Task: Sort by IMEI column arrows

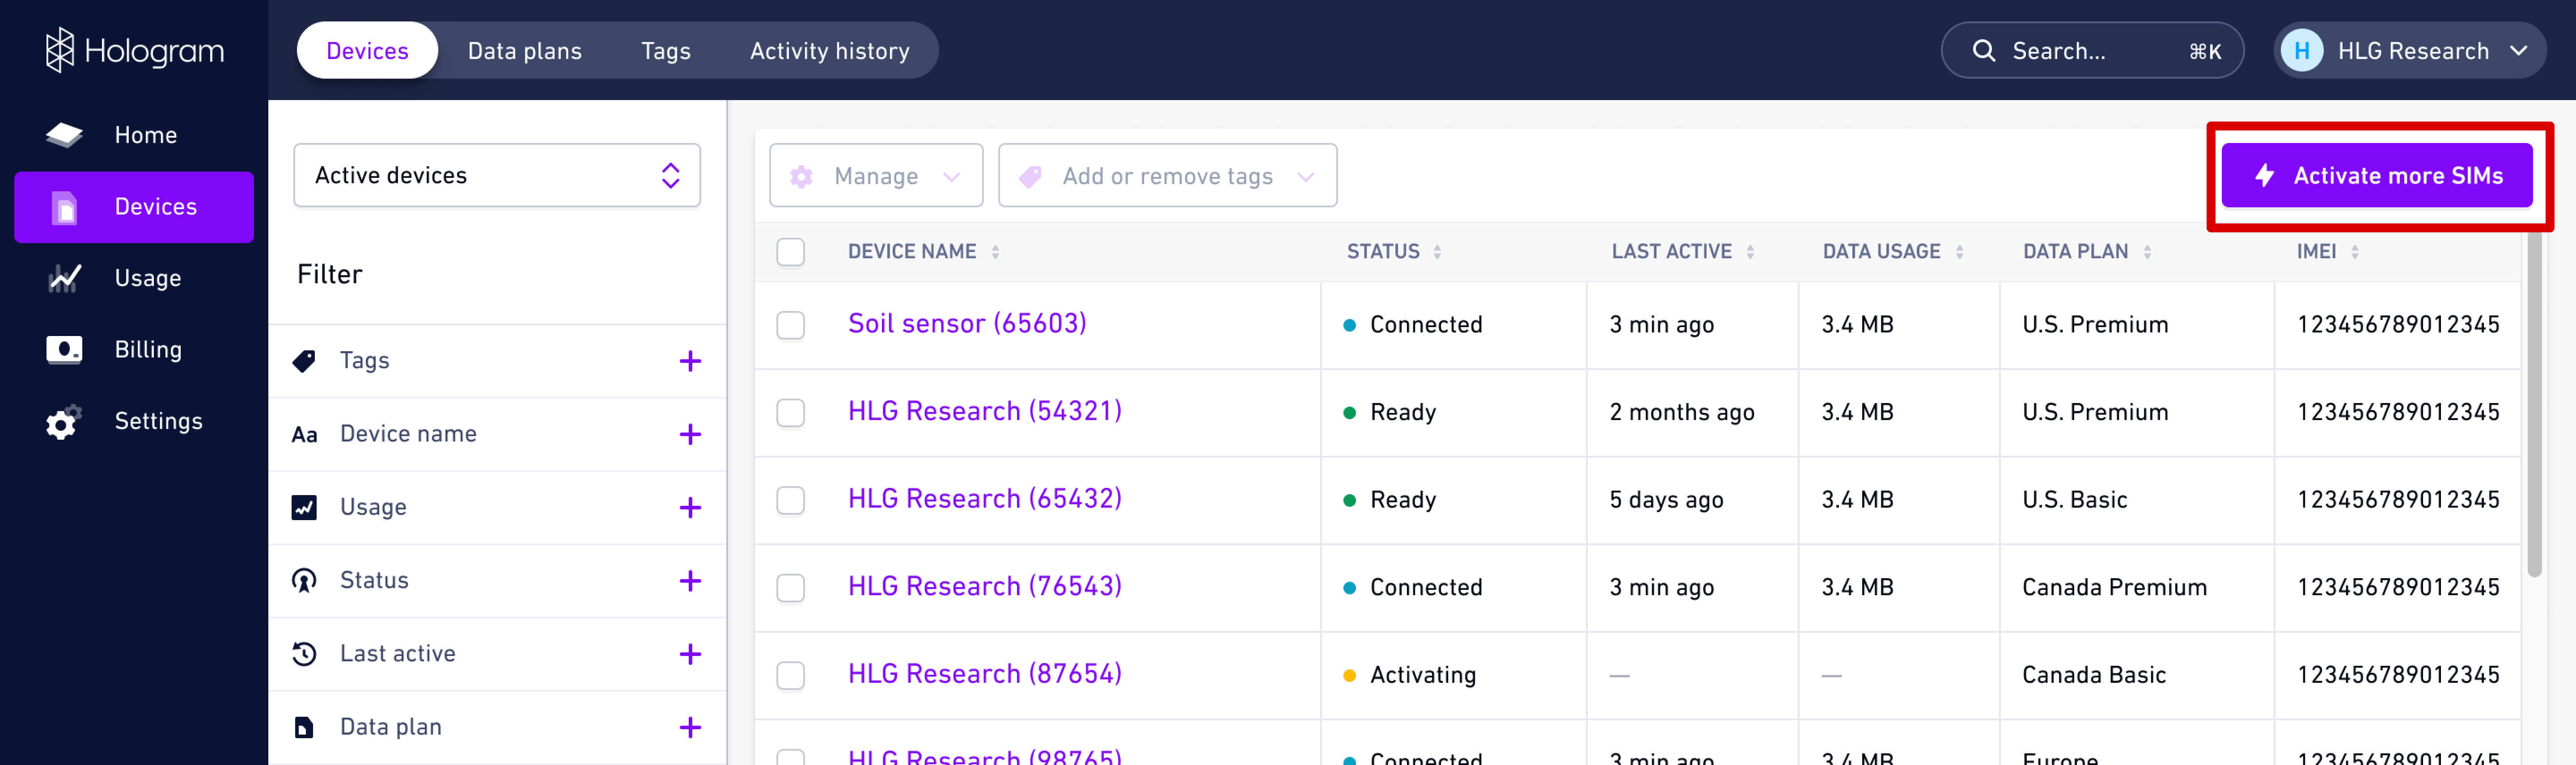Action: coord(2355,252)
